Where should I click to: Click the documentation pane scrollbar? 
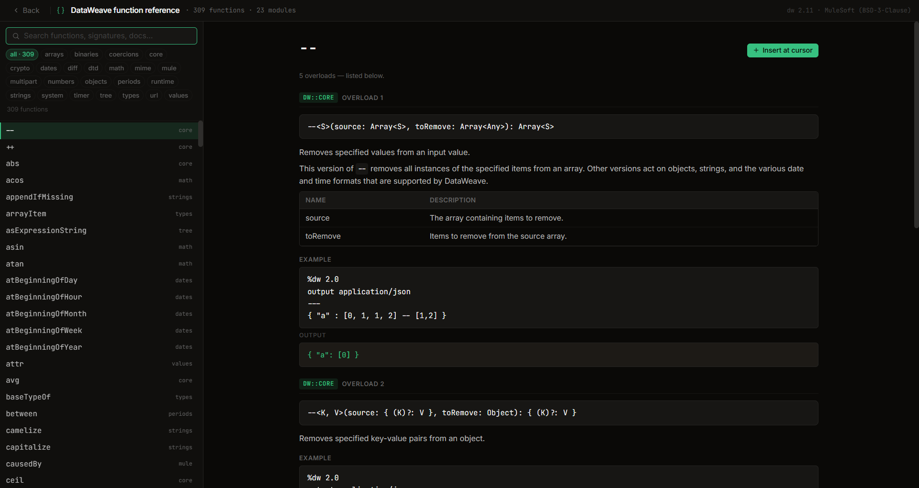(916, 125)
